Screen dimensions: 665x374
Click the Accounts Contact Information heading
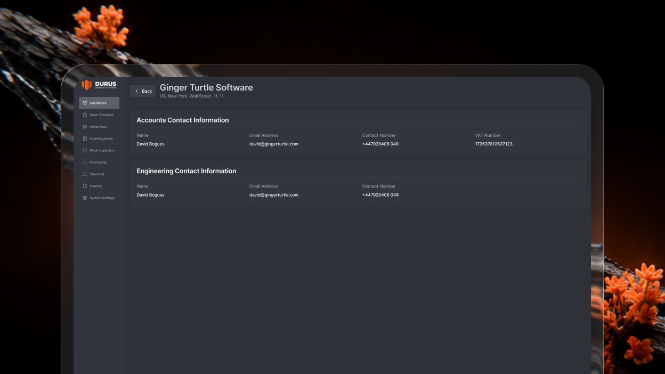[x=183, y=120]
